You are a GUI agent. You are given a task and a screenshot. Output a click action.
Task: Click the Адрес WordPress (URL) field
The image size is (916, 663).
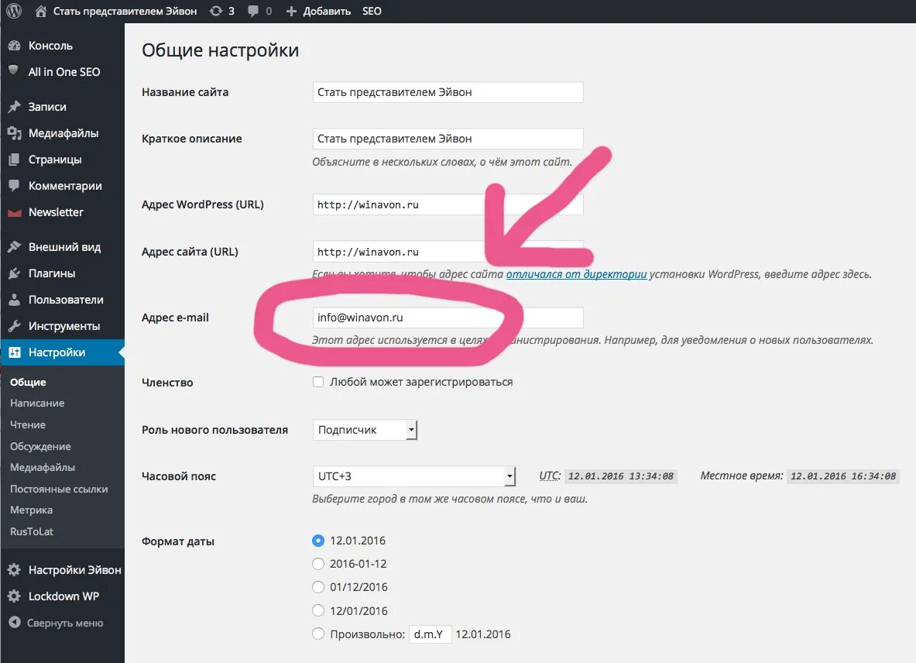(448, 204)
